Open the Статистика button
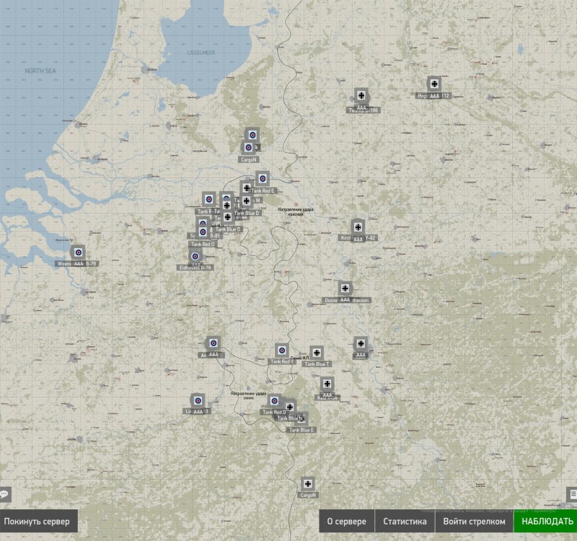Viewport: 577px width, 541px height. click(405, 521)
